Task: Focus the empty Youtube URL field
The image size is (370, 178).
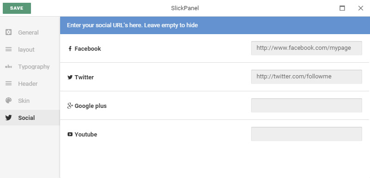Action: click(x=307, y=134)
